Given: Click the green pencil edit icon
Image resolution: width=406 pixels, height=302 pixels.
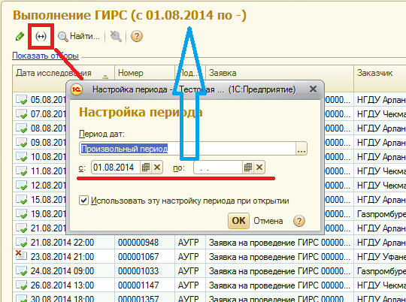Looking at the screenshot, I should coord(20,37).
